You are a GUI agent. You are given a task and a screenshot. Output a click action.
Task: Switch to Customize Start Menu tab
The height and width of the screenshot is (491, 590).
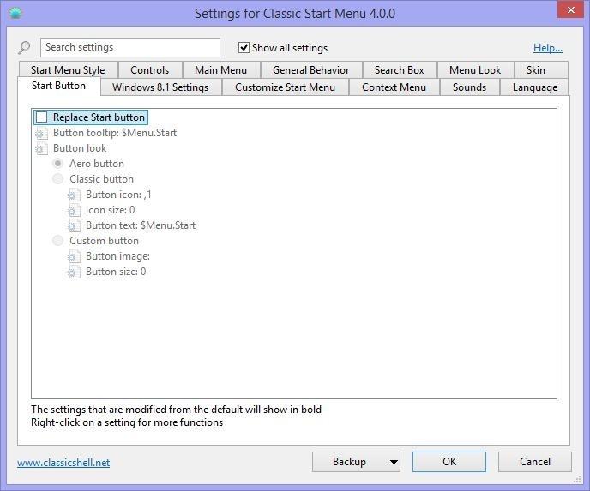286,87
